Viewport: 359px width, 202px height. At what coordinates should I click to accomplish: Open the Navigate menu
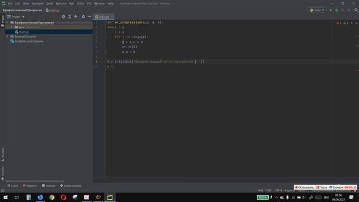(x=38, y=3)
